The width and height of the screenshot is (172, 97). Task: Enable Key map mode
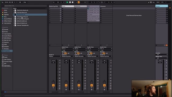click(x=153, y=2)
